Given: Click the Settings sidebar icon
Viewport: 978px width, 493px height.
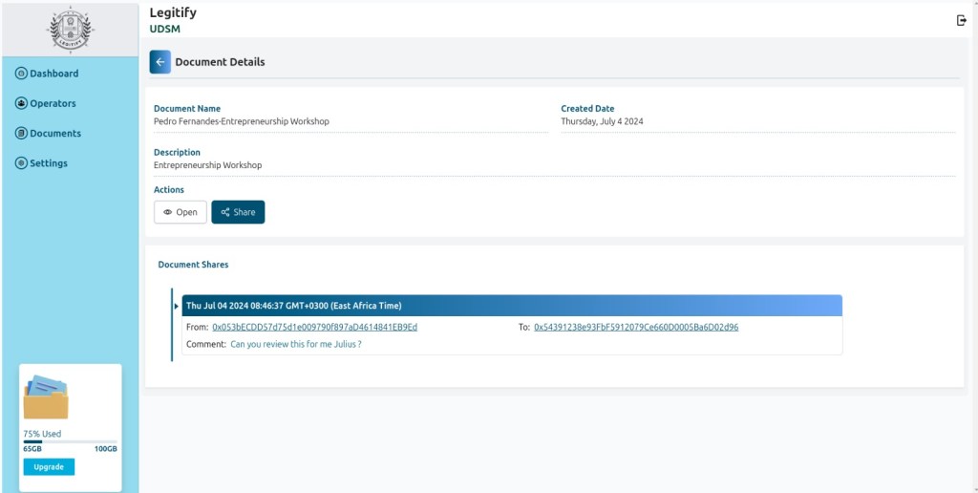Looking at the screenshot, I should (21, 162).
